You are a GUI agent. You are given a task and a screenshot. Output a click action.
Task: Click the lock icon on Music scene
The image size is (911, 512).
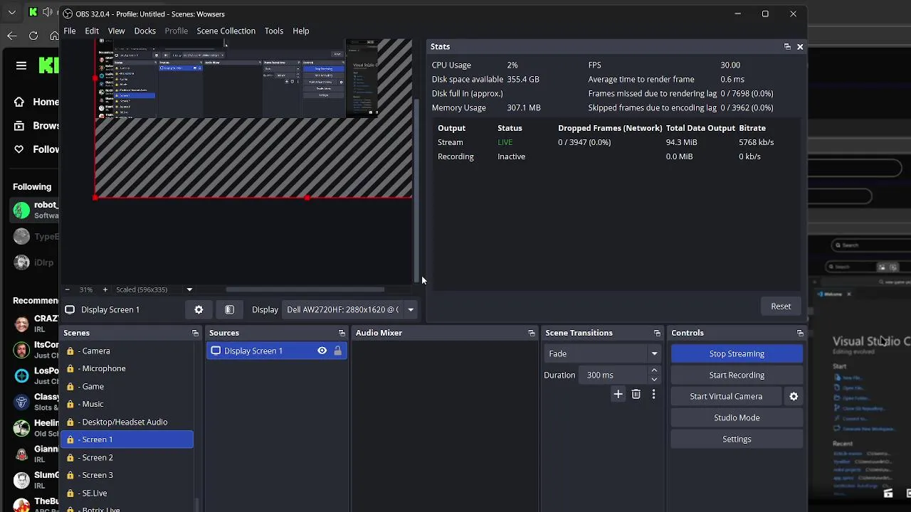[x=70, y=404]
